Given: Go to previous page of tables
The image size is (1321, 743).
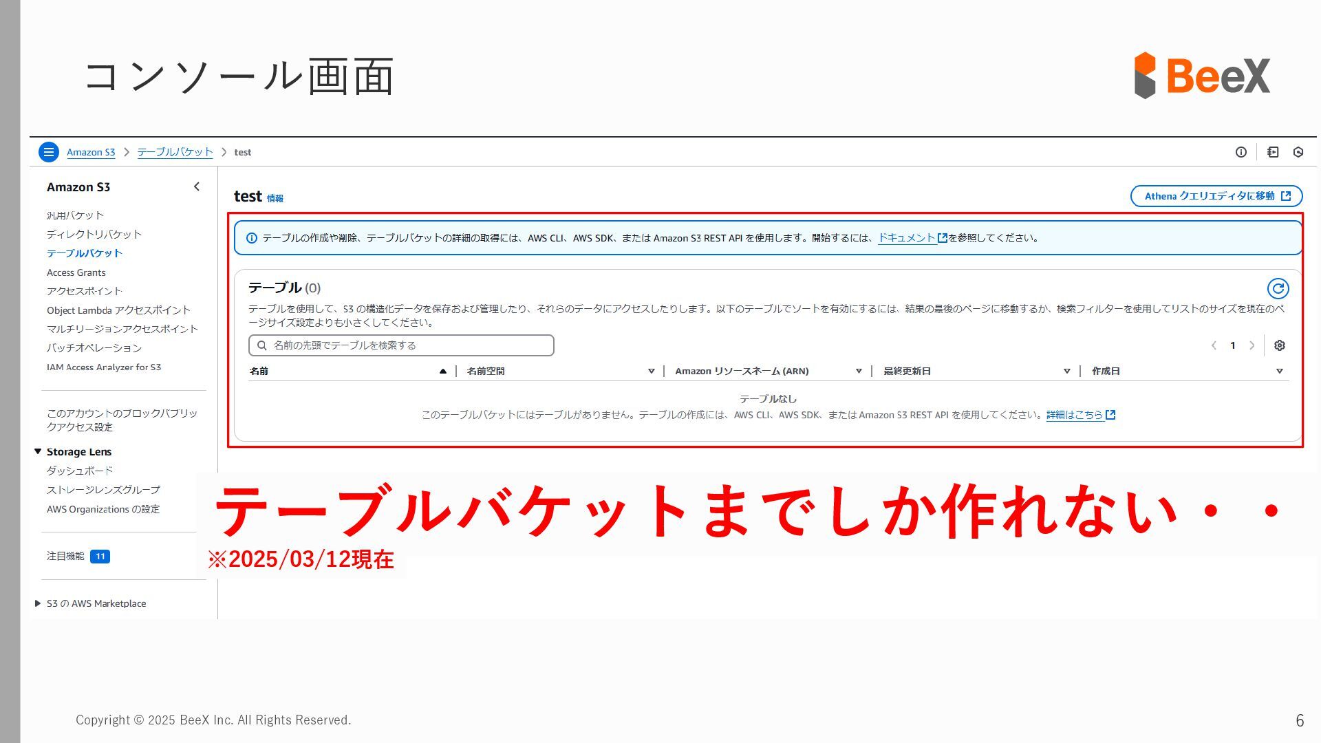Looking at the screenshot, I should (1214, 345).
